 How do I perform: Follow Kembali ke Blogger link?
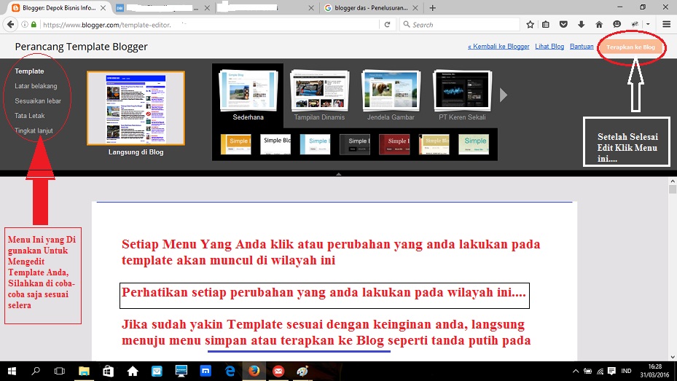pyautogui.click(x=498, y=46)
